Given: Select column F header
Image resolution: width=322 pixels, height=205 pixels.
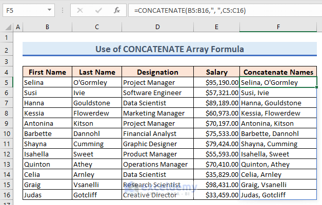Looking at the screenshot, I should 278,27.
